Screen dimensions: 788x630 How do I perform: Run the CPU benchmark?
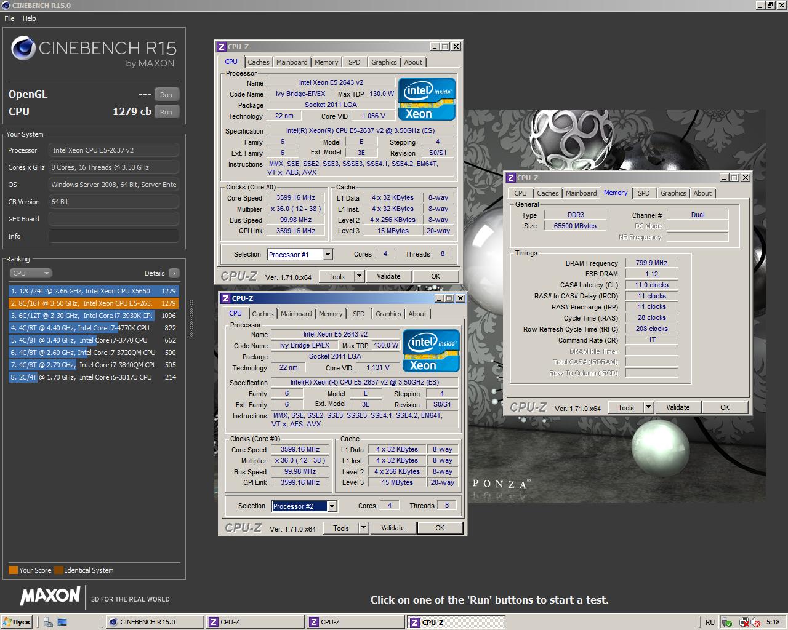click(x=166, y=112)
